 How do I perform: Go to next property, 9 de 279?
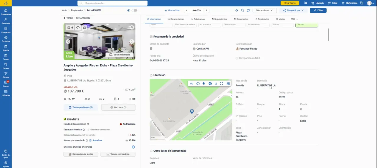[x=206, y=10]
